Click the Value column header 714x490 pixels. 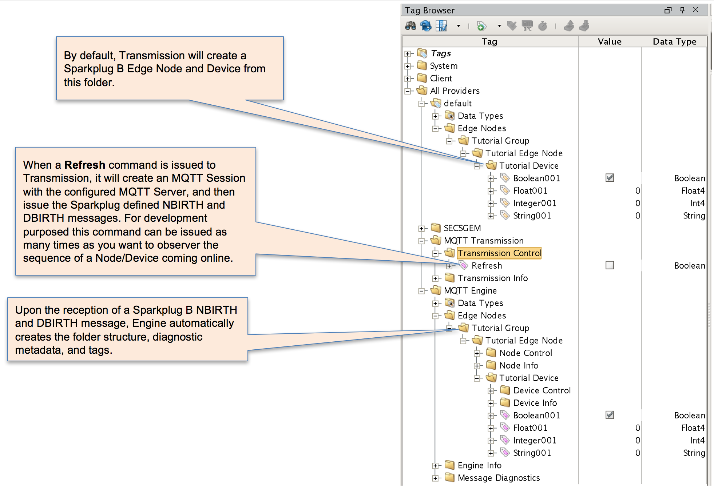pos(610,41)
